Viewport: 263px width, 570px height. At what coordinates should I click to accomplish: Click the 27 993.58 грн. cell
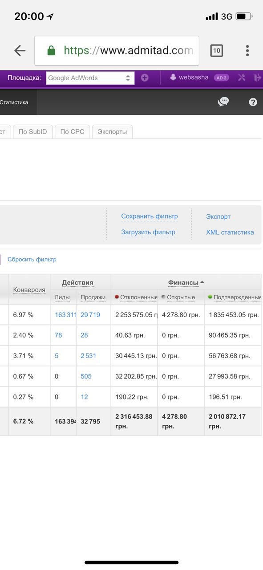click(230, 376)
